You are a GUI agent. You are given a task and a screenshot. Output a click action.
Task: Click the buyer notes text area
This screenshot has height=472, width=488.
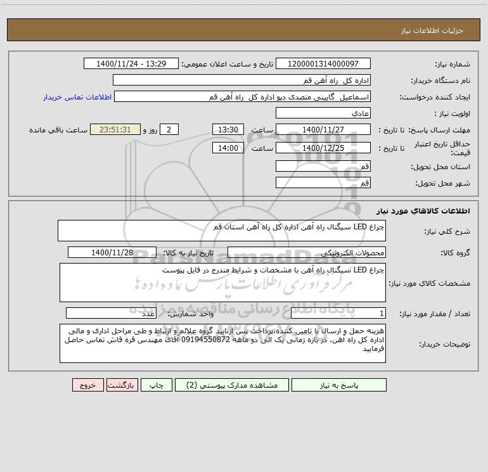coord(222,343)
